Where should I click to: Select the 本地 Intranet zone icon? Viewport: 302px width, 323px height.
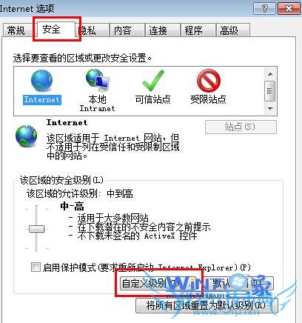click(97, 81)
